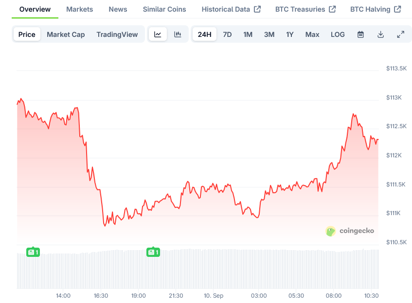Click the $110.5K price axis label
412x303 pixels.
tap(396, 242)
